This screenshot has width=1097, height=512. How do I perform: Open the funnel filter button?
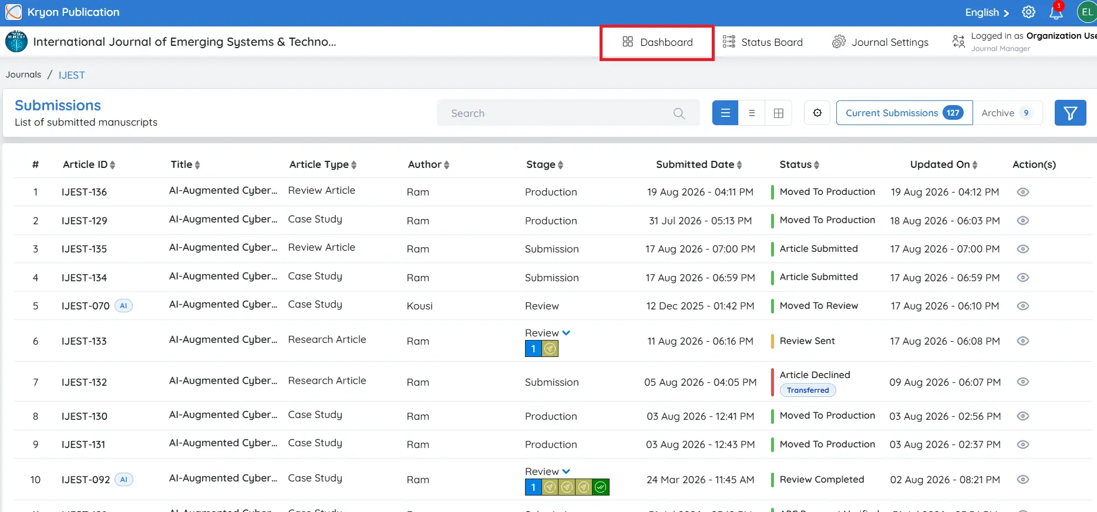click(x=1070, y=113)
